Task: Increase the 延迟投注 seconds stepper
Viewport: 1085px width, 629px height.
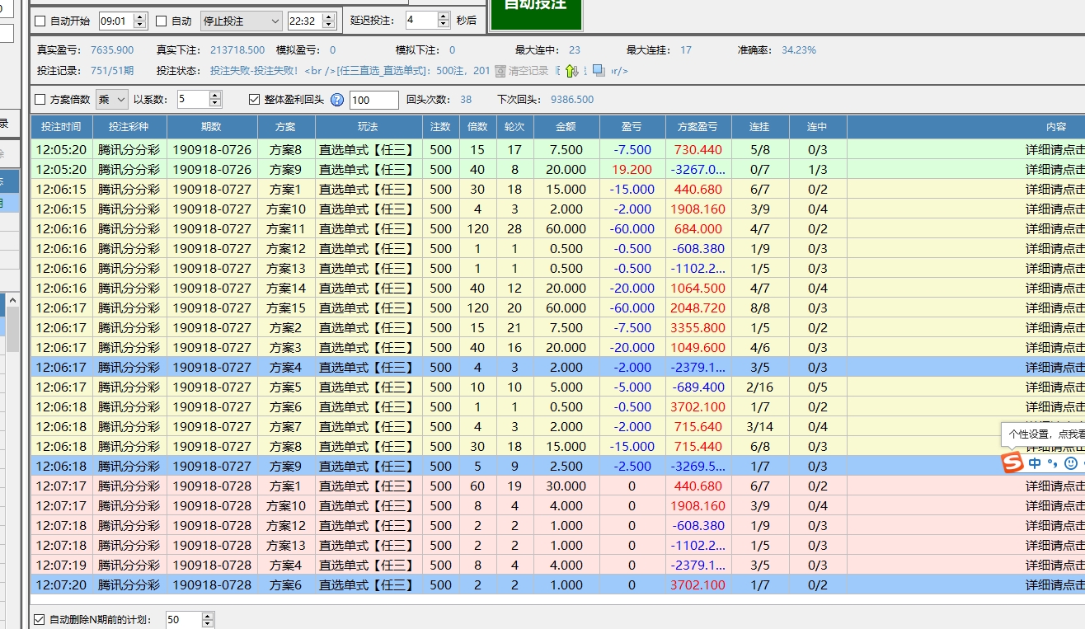Action: tap(444, 16)
